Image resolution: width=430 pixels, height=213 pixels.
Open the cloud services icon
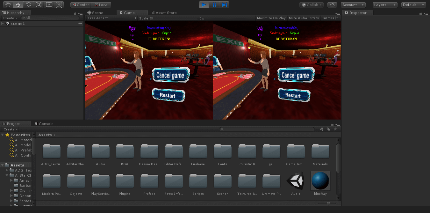click(x=332, y=5)
